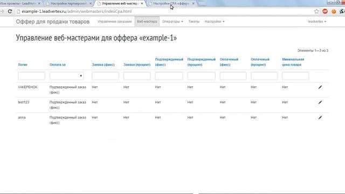This screenshot has width=345, height=194.
Task: Expand the Настройки menu
Action: point(215,22)
